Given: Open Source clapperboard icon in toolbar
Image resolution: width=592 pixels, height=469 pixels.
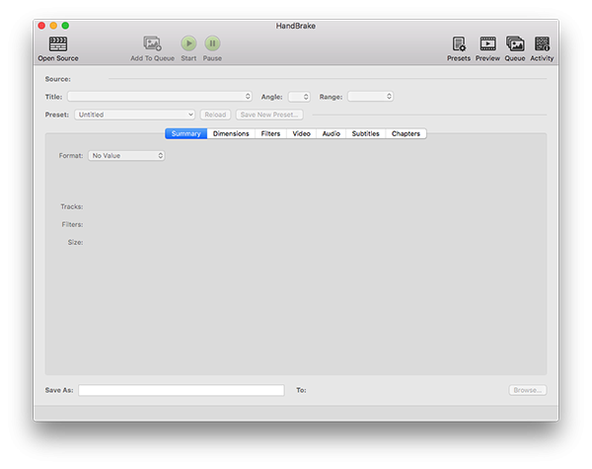Looking at the screenshot, I should click(x=58, y=43).
